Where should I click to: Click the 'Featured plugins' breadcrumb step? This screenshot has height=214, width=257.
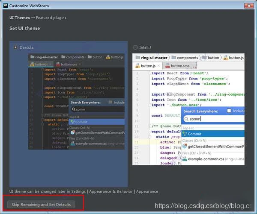(51, 18)
